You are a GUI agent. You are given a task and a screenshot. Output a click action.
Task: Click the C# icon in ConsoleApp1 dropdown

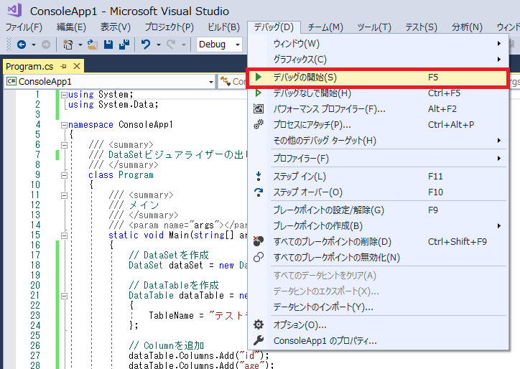(11, 82)
